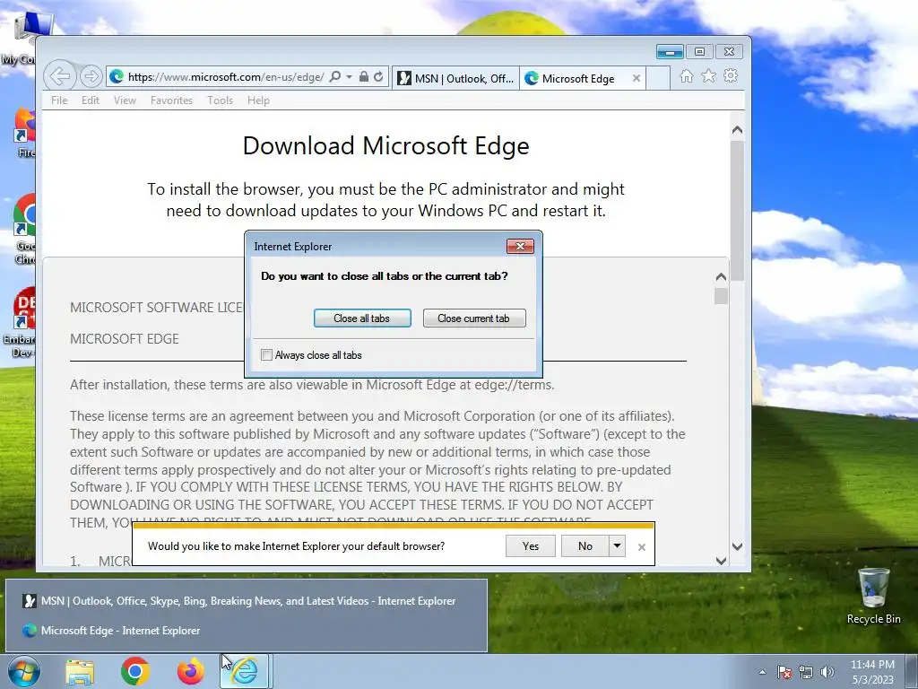Screen dimensions: 918x689
Task: Select MSN window in taskbar preview list
Action: (247, 601)
